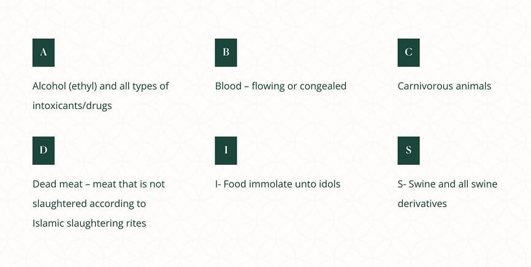Select 'Blood – flowing or congealed' description

point(280,86)
